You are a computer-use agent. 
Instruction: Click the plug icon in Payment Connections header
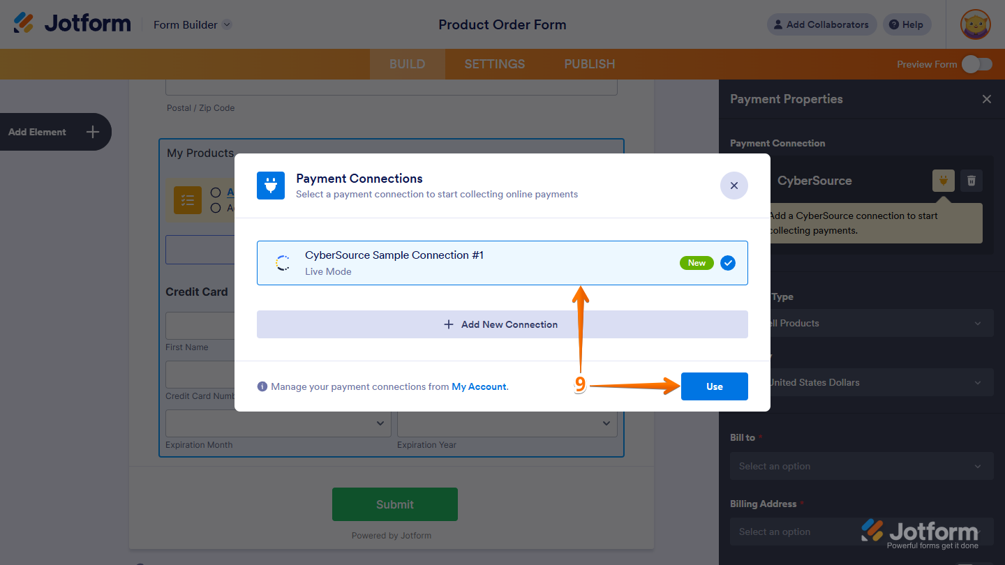tap(271, 186)
